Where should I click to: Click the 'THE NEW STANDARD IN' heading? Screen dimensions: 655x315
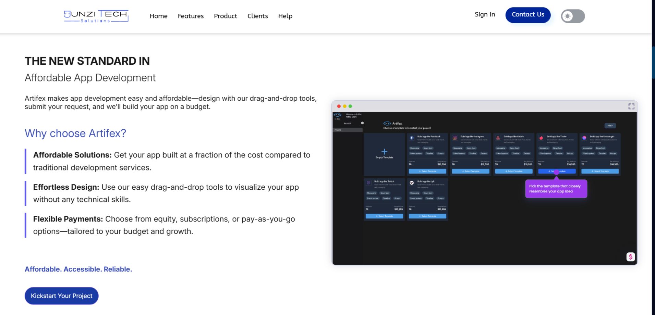[x=87, y=61]
